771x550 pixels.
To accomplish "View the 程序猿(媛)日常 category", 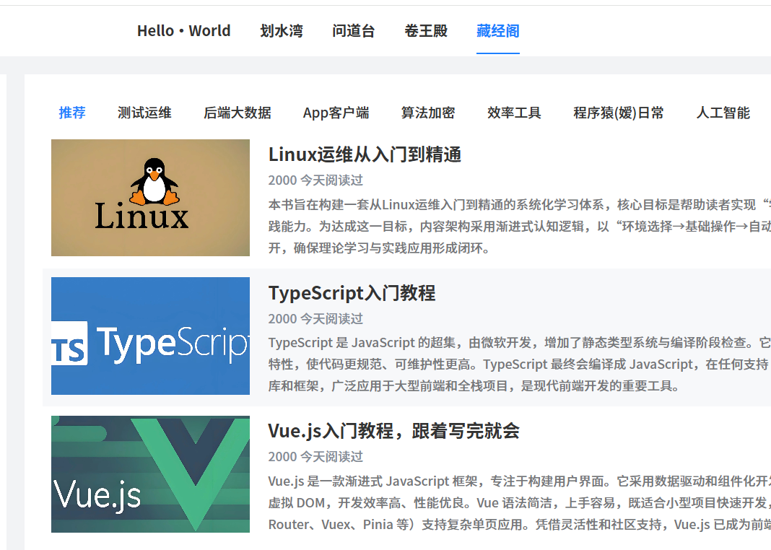I will point(619,113).
